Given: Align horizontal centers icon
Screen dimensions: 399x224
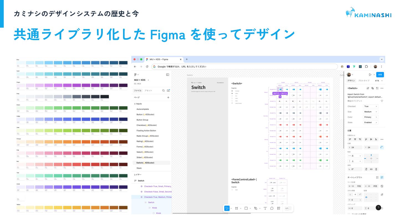Looking at the screenshot, I should [x=355, y=139].
